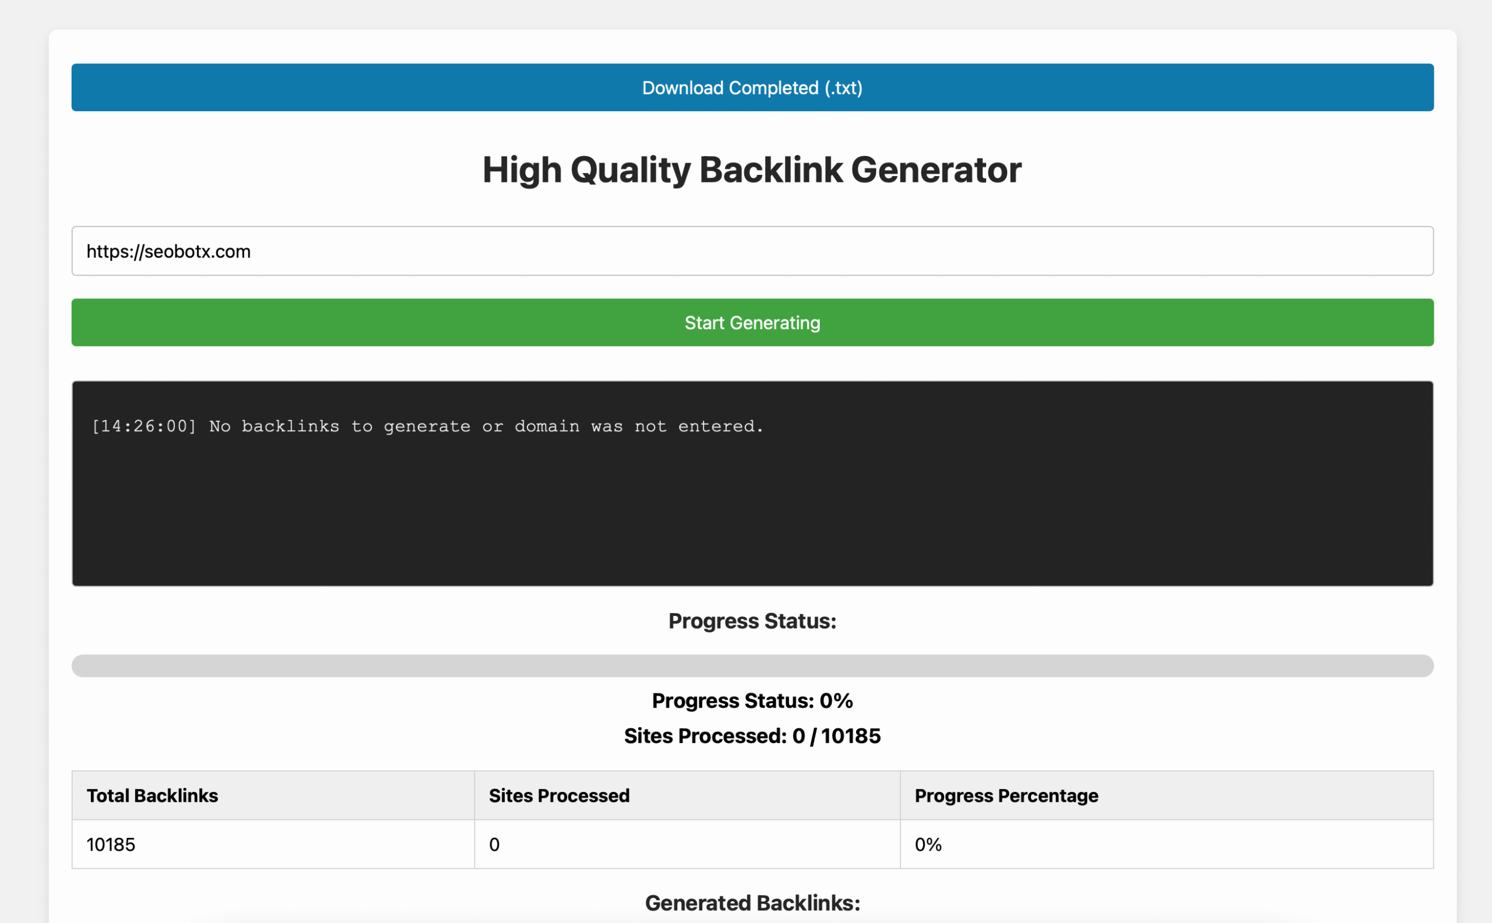Click the empty progress status bar
Image resolution: width=1492 pixels, height=923 pixels.
tap(752, 666)
